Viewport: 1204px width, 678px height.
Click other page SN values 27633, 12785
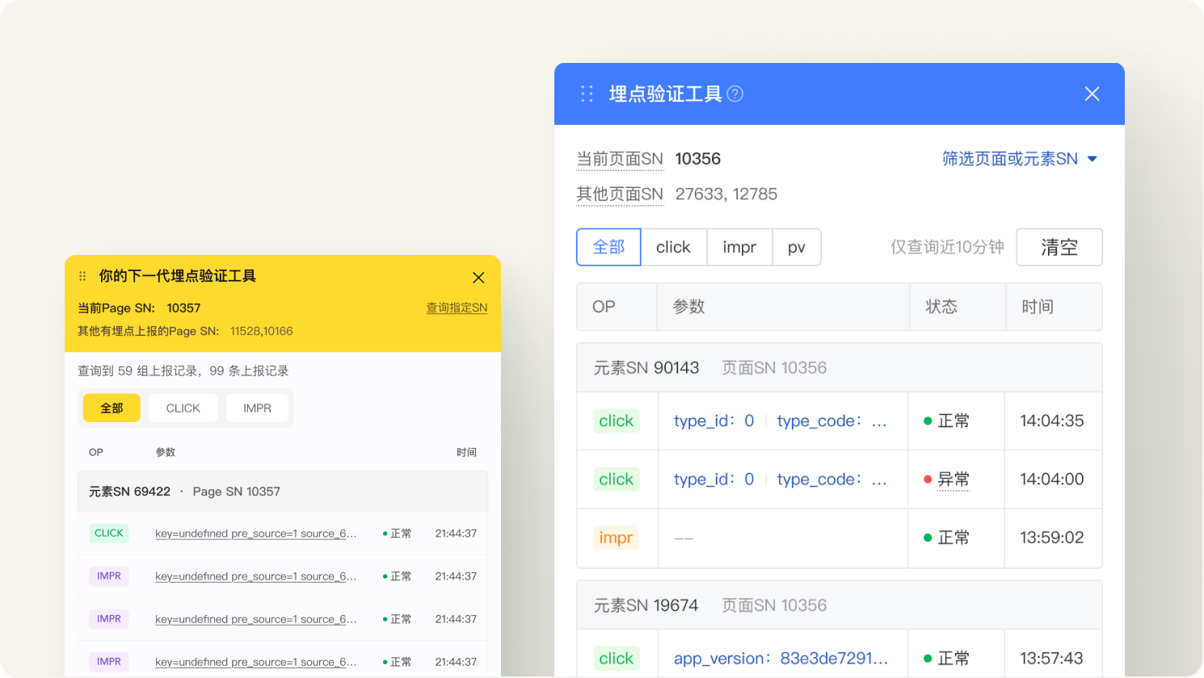pyautogui.click(x=726, y=195)
